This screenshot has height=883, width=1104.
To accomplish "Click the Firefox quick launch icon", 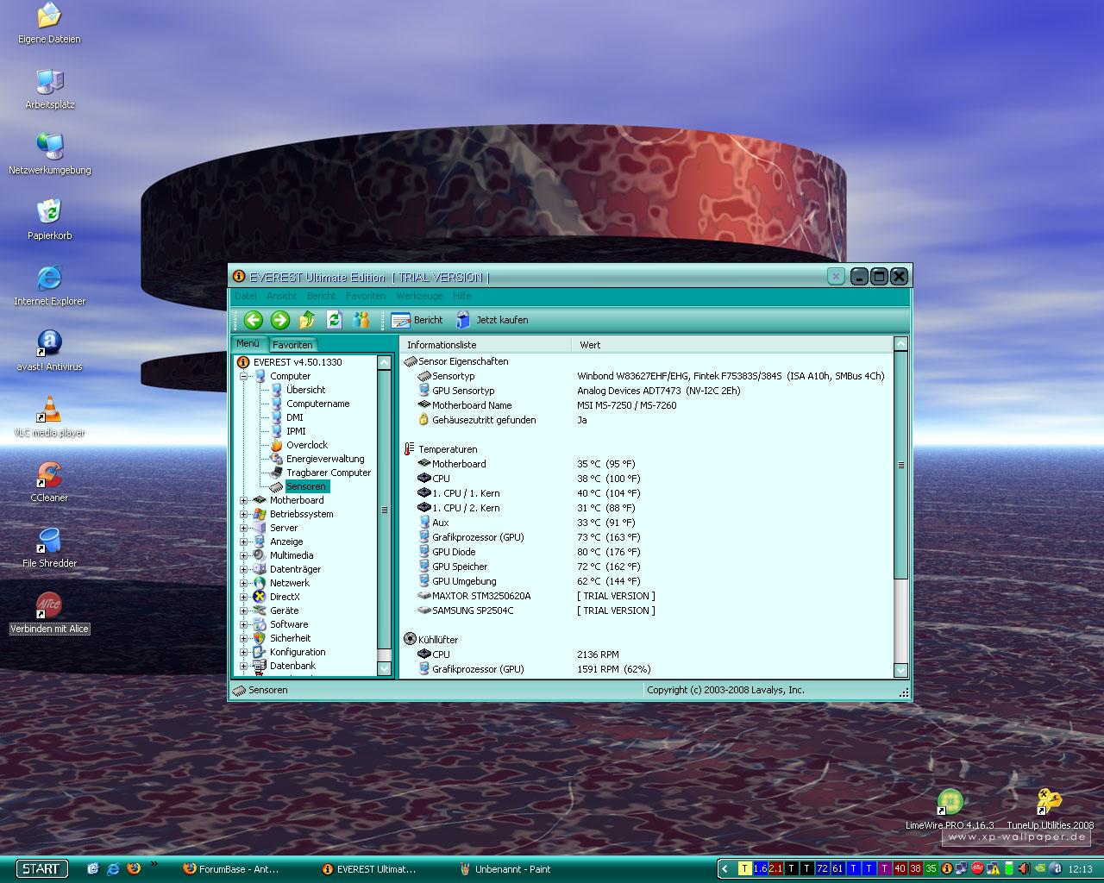I will (x=134, y=868).
